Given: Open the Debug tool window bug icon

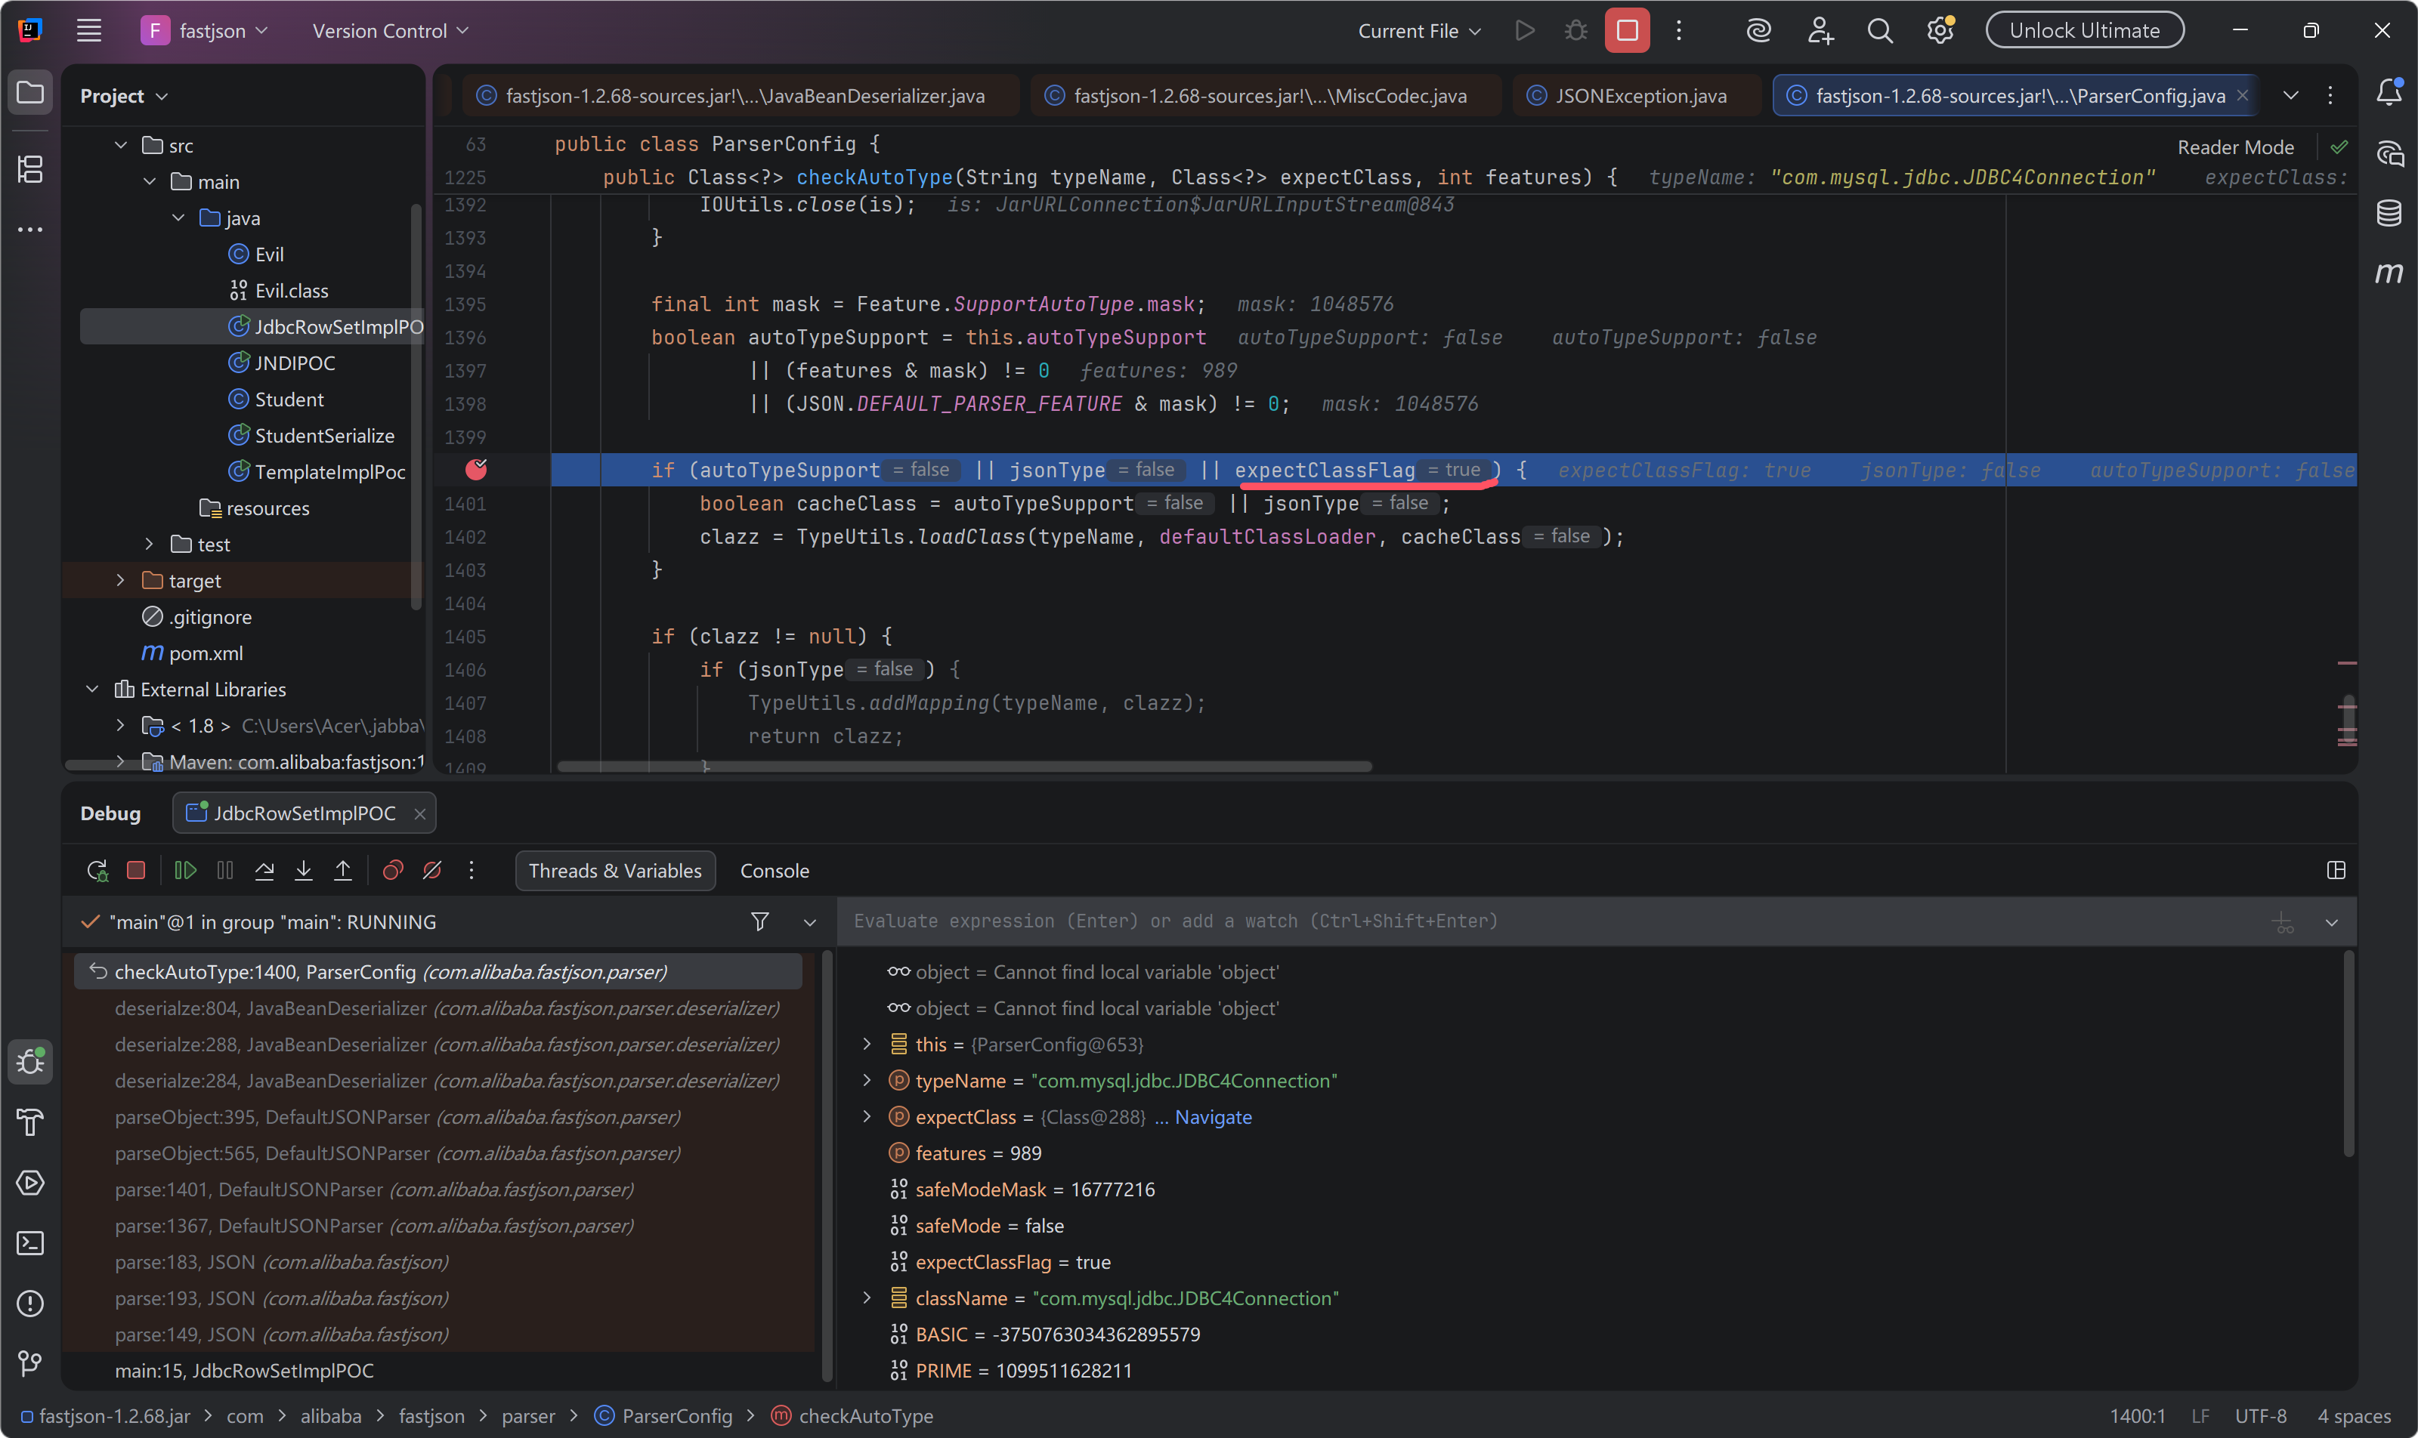Looking at the screenshot, I should pos(30,1062).
